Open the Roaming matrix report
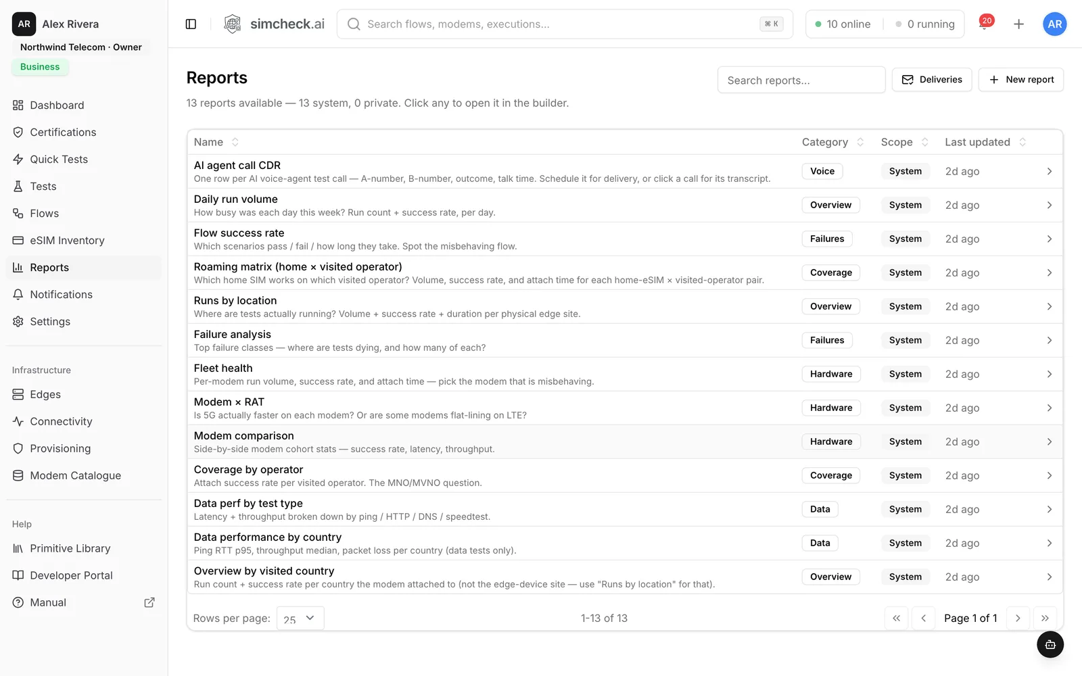 [625, 273]
